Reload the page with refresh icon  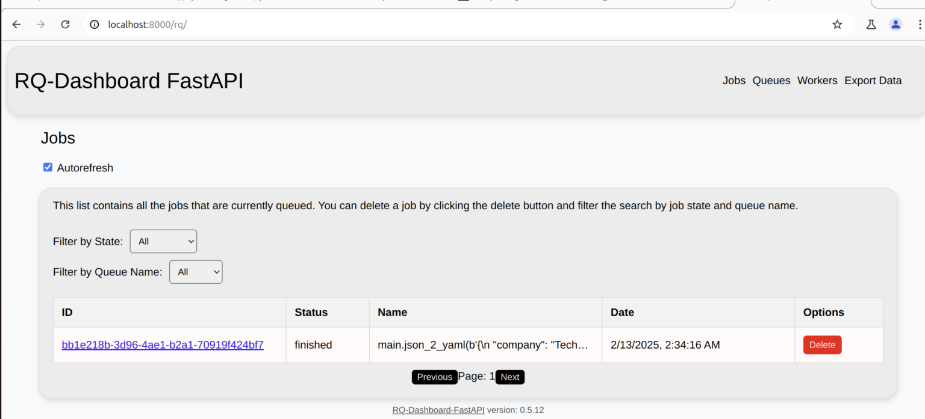click(x=65, y=25)
